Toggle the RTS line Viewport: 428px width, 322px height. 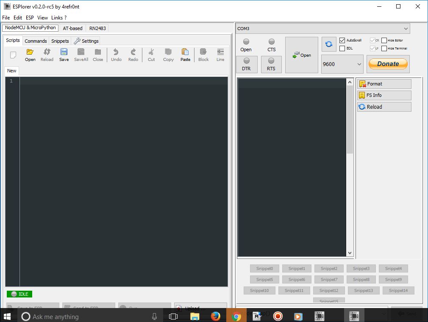pyautogui.click(x=271, y=64)
